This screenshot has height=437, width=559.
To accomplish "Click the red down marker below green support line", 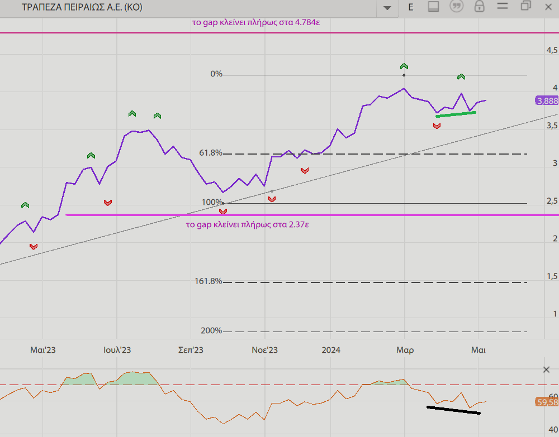I will [x=437, y=126].
